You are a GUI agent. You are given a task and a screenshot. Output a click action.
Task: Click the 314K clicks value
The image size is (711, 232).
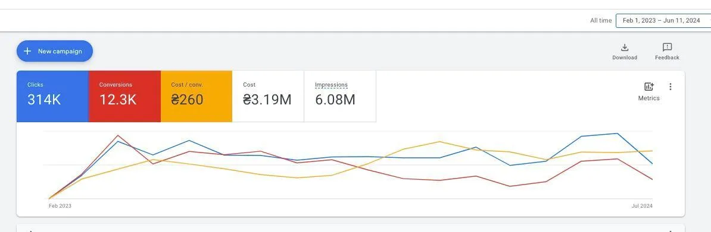pyautogui.click(x=44, y=100)
